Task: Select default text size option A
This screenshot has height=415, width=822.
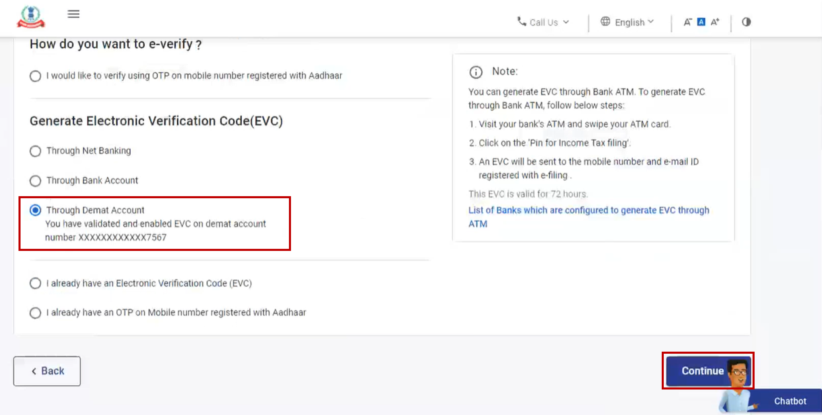Action: tap(701, 21)
